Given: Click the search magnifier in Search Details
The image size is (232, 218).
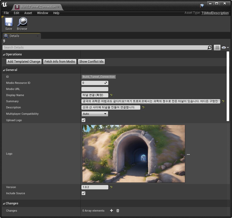Looking at the screenshot, I should tap(209, 47).
